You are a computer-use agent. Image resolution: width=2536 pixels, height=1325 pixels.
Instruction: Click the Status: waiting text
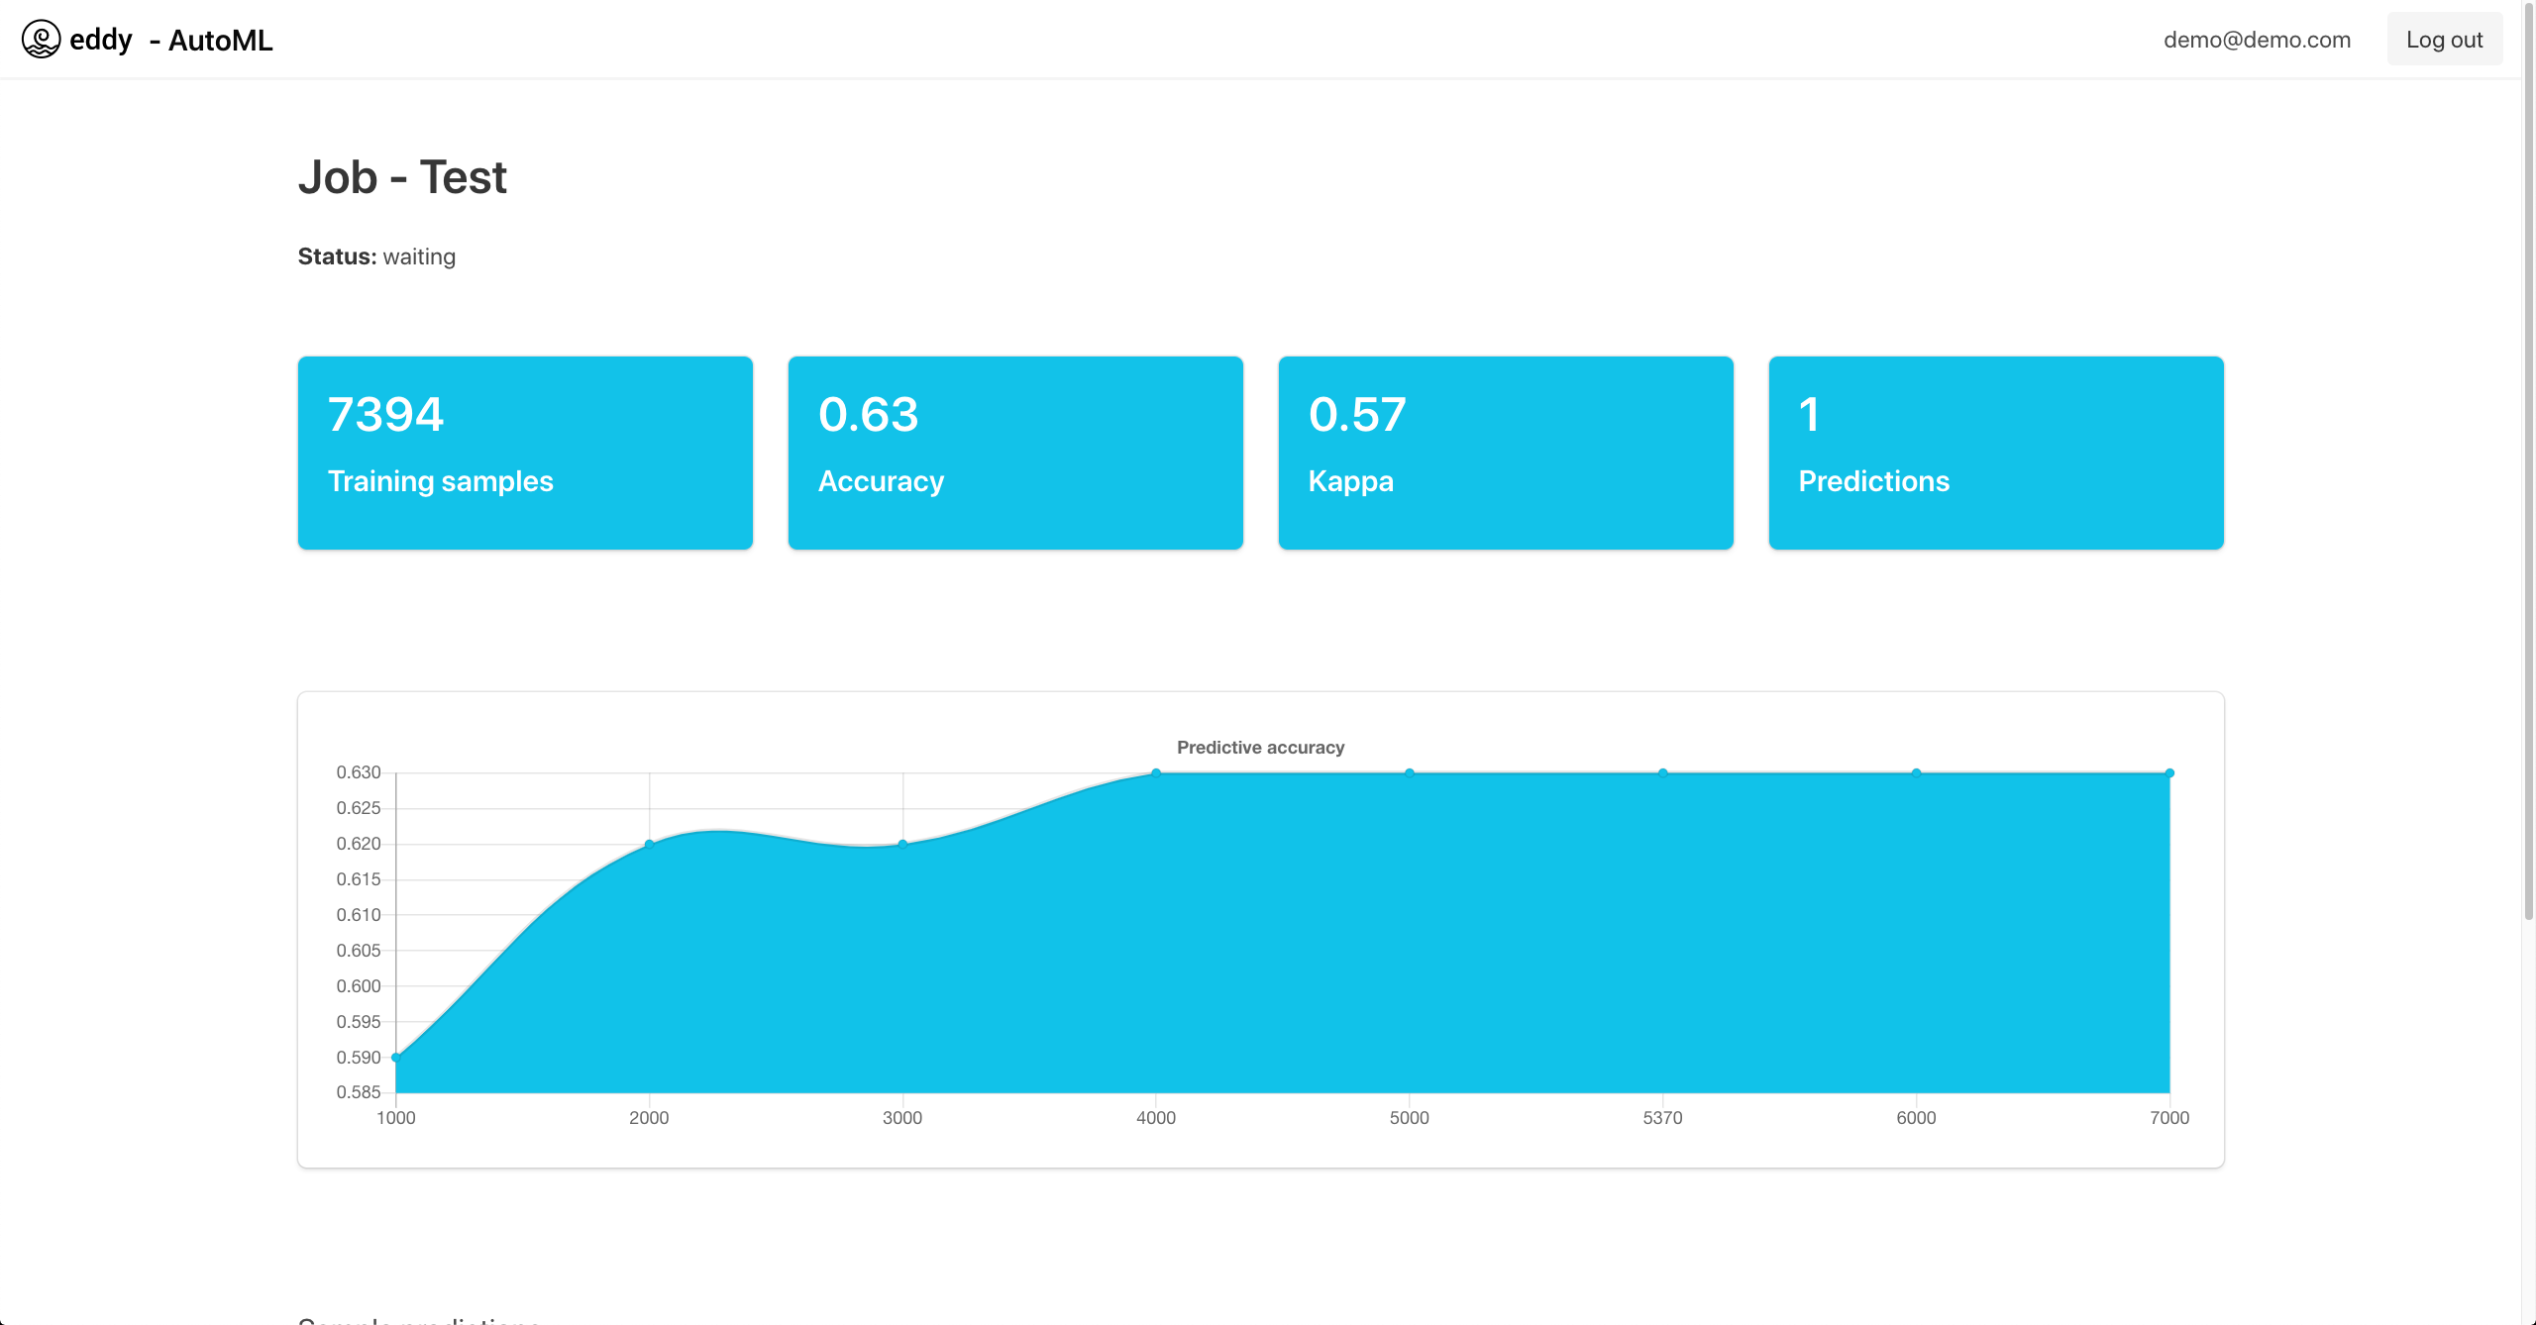(376, 256)
